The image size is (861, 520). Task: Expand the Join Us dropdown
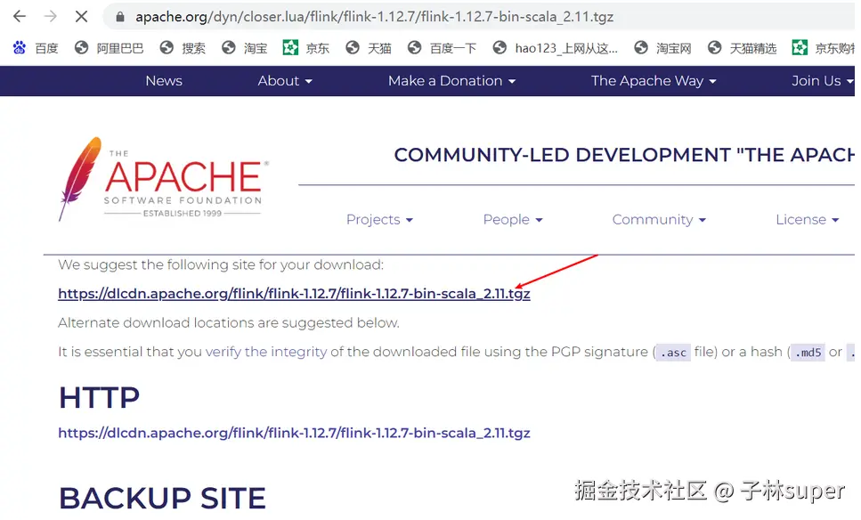pos(822,81)
